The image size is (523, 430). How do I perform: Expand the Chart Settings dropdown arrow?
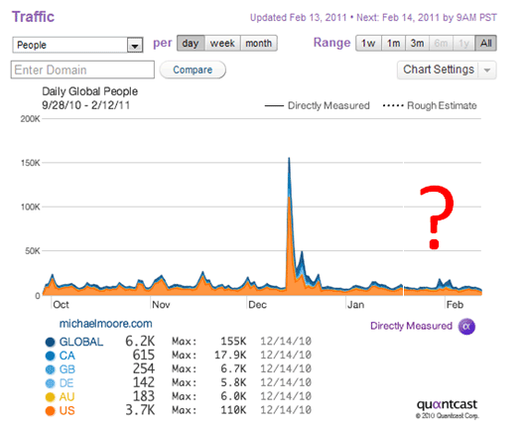pos(487,71)
